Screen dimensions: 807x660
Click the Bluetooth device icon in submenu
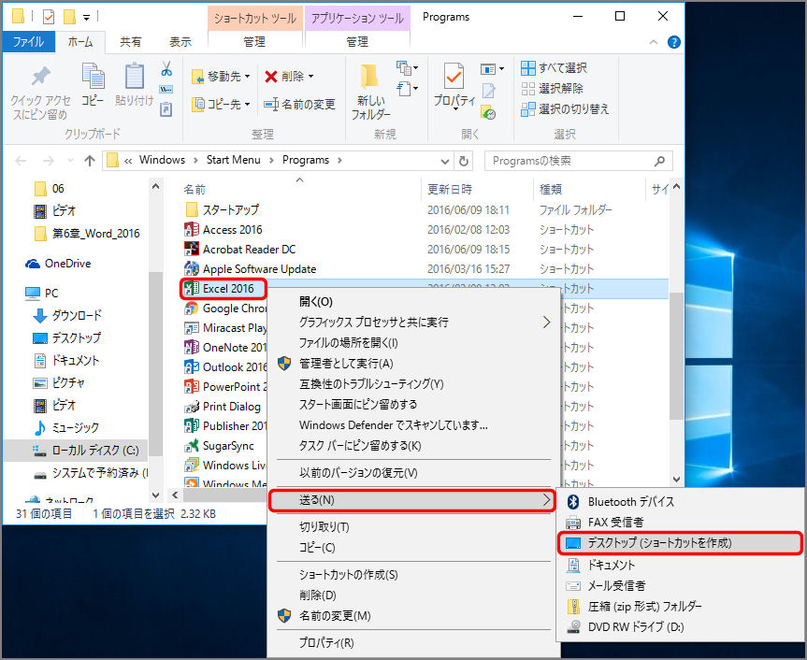tap(573, 502)
